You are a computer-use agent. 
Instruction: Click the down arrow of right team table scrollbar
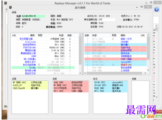pos(148,70)
